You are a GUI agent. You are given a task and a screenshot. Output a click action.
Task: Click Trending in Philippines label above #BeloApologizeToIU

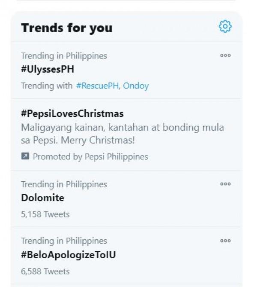tap(64, 241)
